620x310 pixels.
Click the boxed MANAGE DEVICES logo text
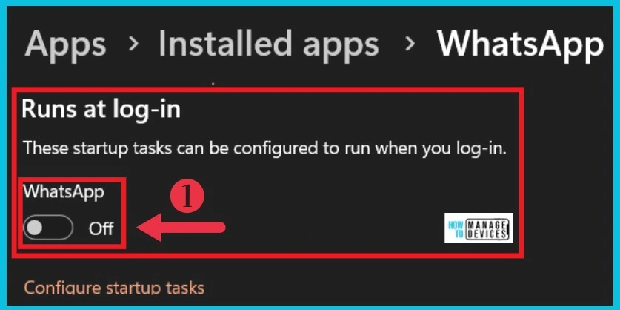pos(485,228)
